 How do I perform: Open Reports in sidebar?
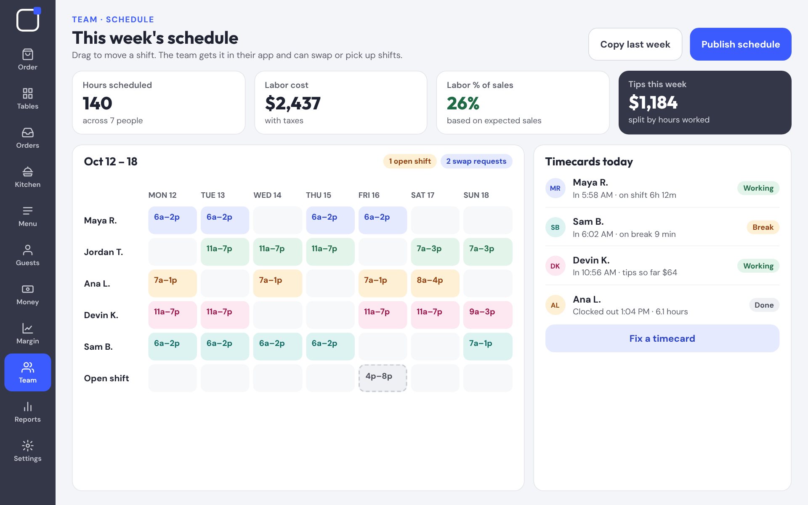coord(28,412)
